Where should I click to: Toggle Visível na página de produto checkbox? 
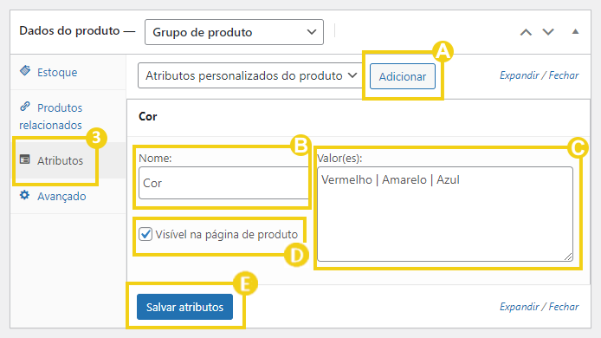coord(145,234)
